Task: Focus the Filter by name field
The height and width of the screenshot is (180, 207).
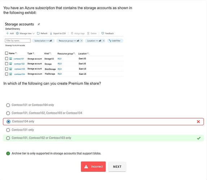Action: point(18,41)
